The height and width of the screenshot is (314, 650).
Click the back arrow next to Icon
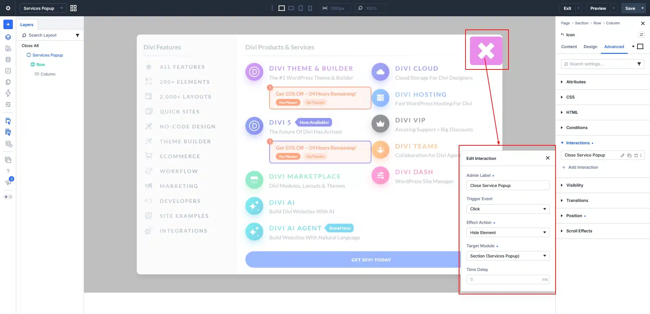(x=562, y=35)
